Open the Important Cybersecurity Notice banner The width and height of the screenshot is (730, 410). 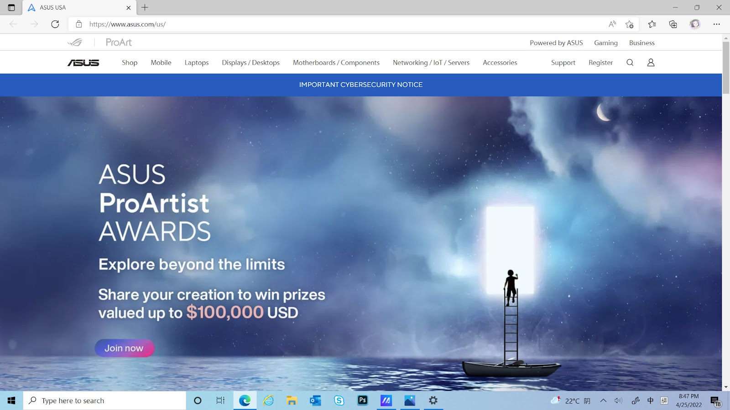pyautogui.click(x=361, y=85)
